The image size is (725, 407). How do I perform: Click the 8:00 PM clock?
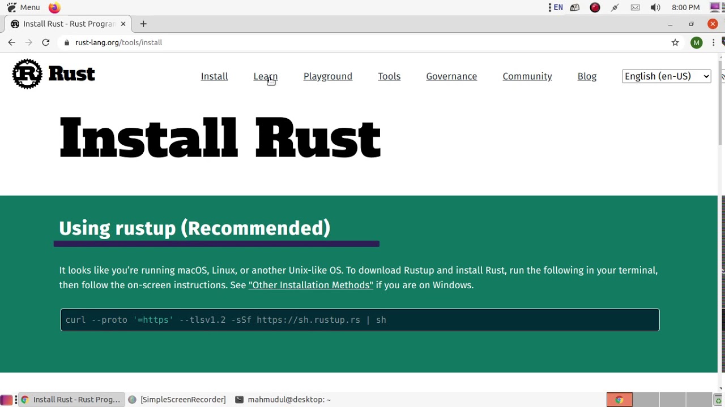pyautogui.click(x=685, y=7)
